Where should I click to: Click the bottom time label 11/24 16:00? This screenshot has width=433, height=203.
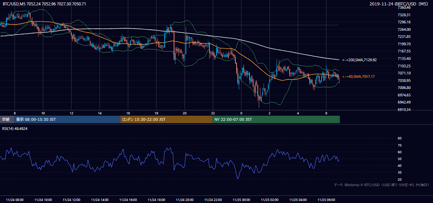(128, 200)
